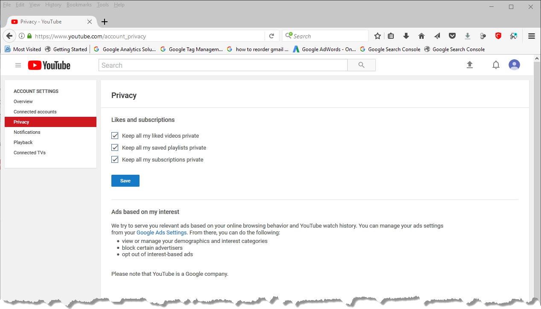Click the YouTube search input field
Viewport: 541px width, 309px height.
tap(223, 65)
